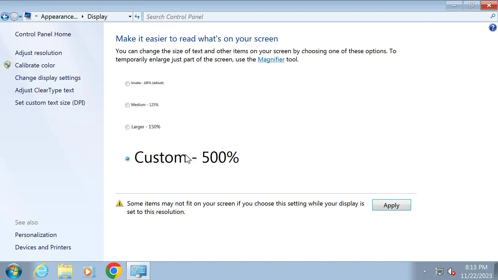Open Windows Media Player taskbar icon
Screen dimensions: 498x280
tap(89, 271)
